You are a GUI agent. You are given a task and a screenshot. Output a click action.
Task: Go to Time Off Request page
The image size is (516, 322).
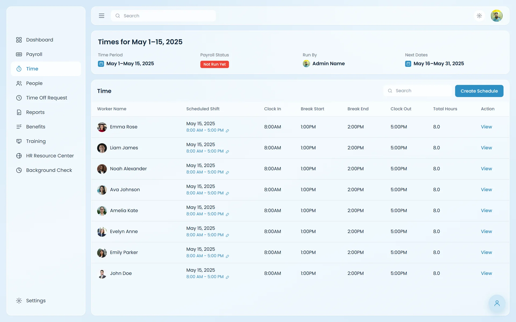point(46,98)
